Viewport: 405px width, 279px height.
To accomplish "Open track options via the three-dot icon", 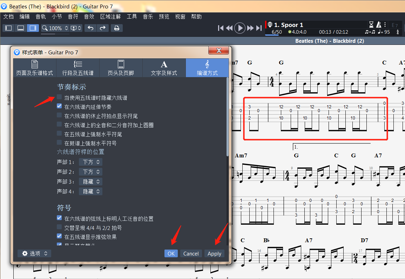I will pyautogui.click(x=385, y=25).
